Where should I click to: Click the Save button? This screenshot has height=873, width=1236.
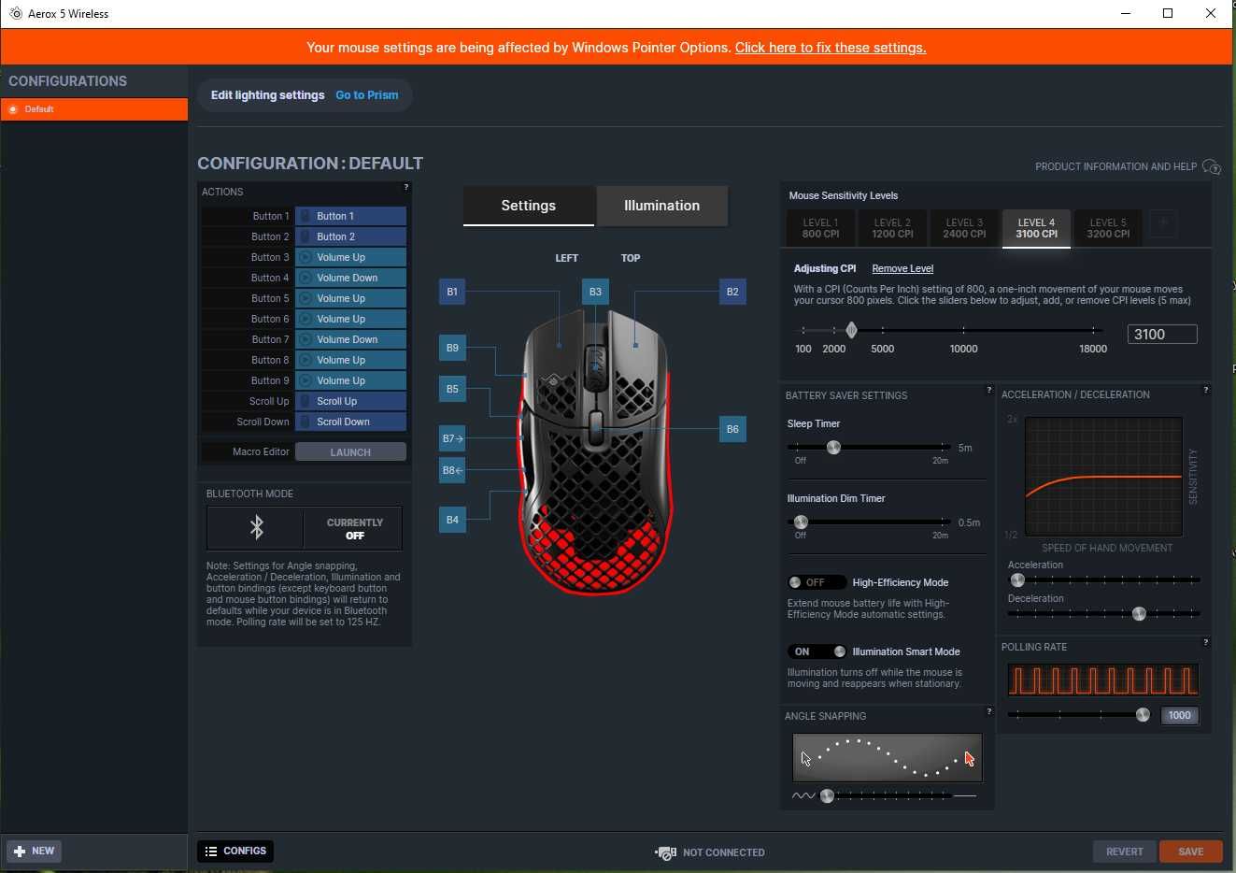pyautogui.click(x=1191, y=852)
